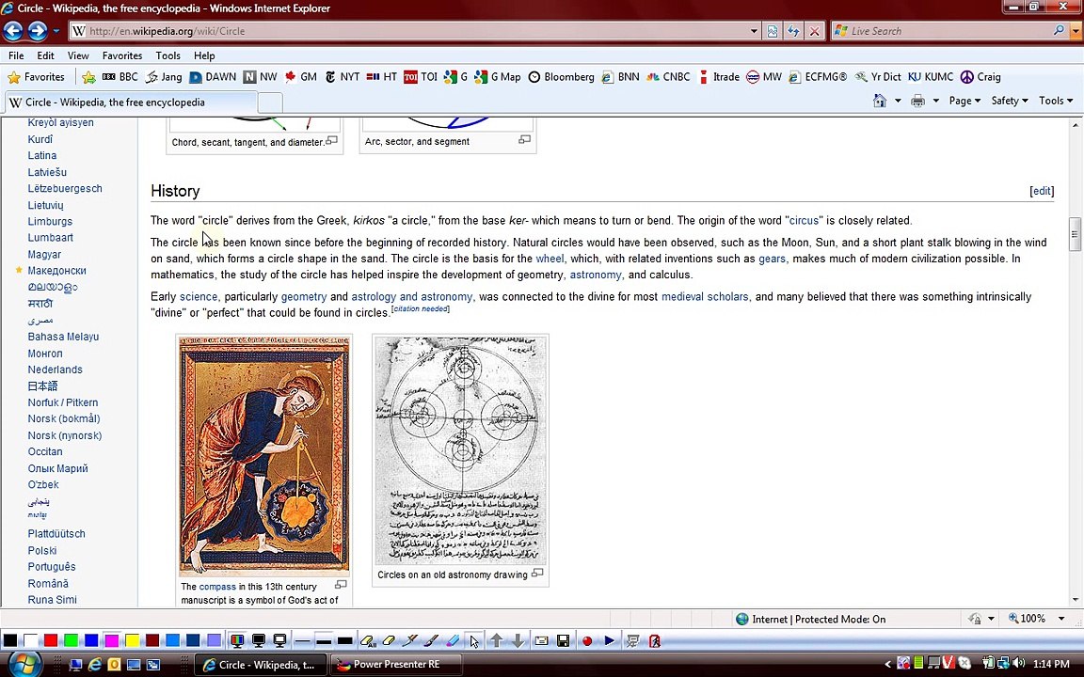1084x677 pixels.
Task: Expand the Print button dropdown arrow
Action: (x=935, y=101)
